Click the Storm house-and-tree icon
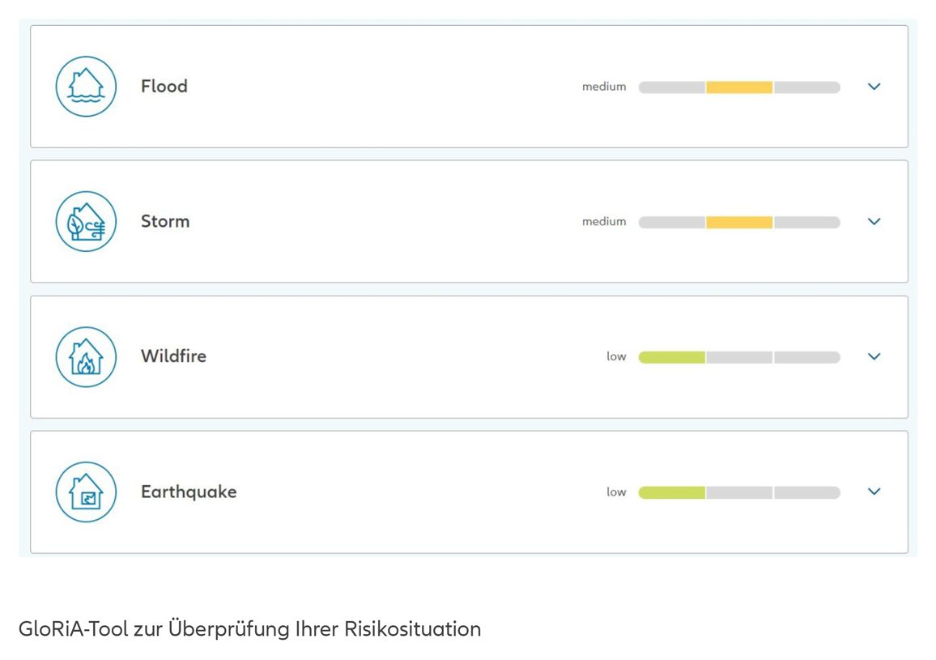This screenshot has width=936, height=660. (86, 222)
